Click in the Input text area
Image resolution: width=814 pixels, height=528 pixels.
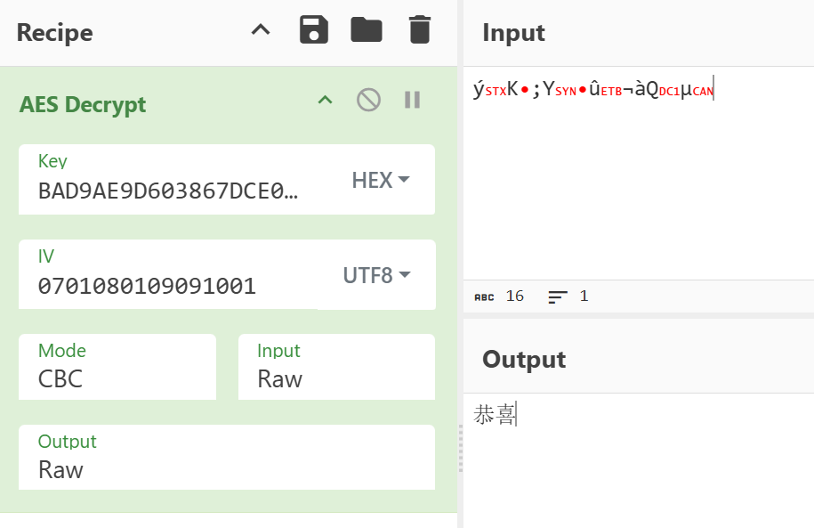[x=637, y=178]
